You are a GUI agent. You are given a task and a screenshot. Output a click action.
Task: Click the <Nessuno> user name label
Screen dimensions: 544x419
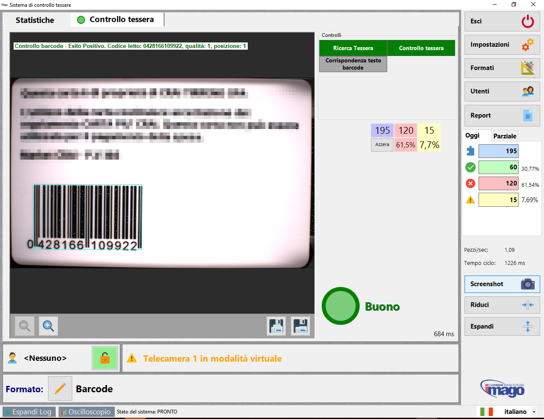[x=45, y=358]
